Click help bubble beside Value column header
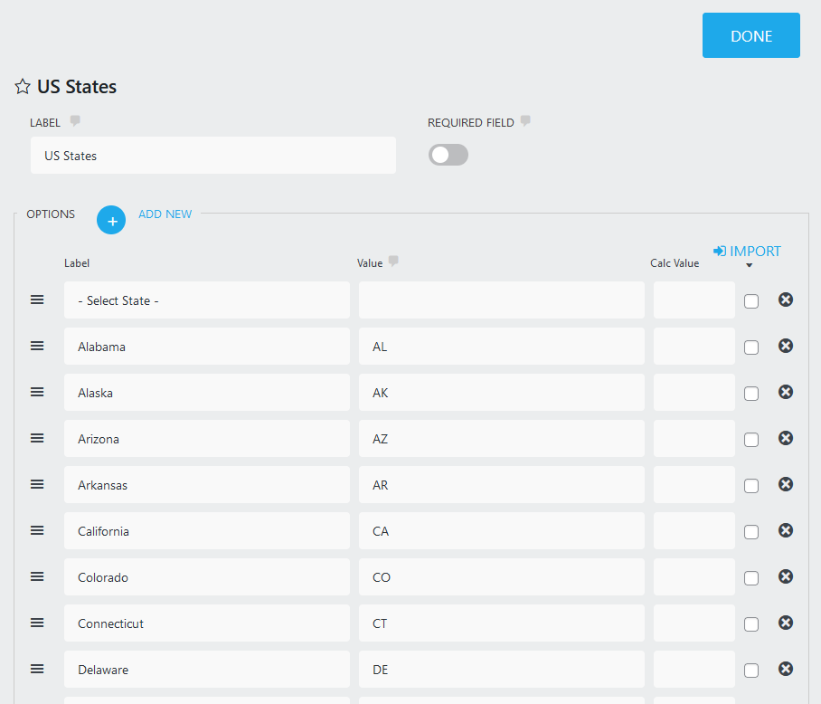 coord(393,262)
